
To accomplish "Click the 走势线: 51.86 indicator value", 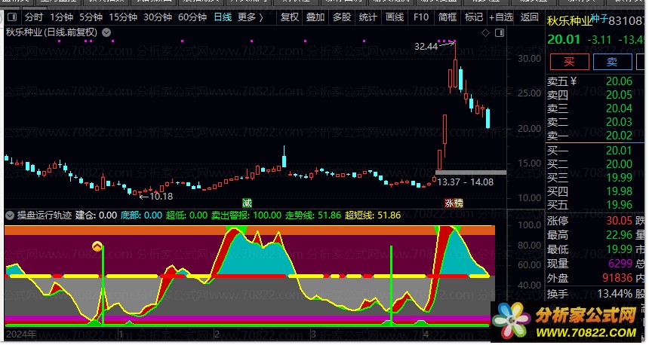I will 313,215.
